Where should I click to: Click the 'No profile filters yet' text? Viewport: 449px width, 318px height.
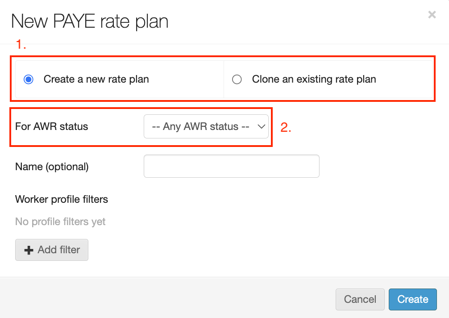[60, 222]
